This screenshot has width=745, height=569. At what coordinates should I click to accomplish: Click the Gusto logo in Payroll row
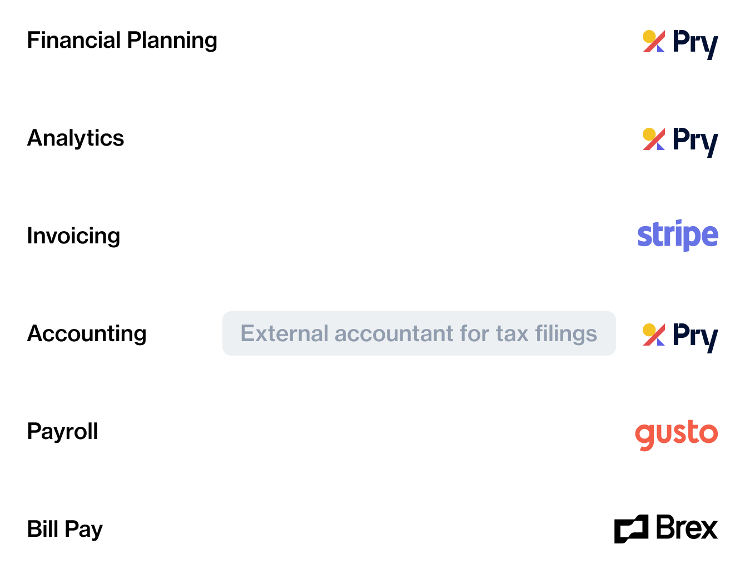click(x=676, y=434)
